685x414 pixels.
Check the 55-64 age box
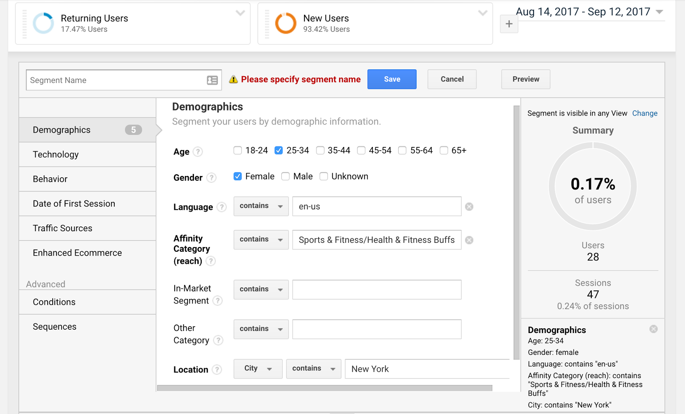point(402,150)
